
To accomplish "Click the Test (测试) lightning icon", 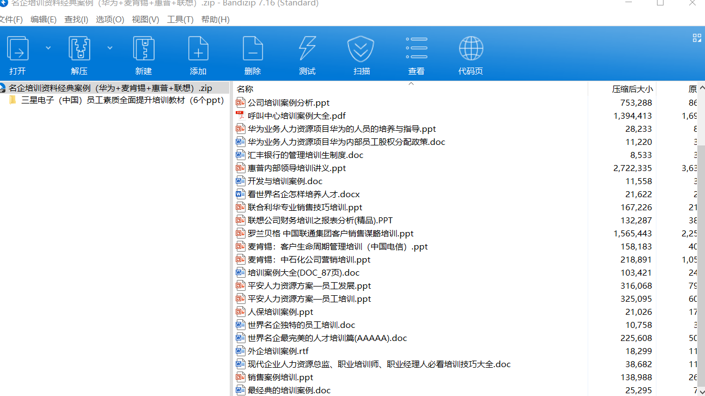I will (x=307, y=48).
